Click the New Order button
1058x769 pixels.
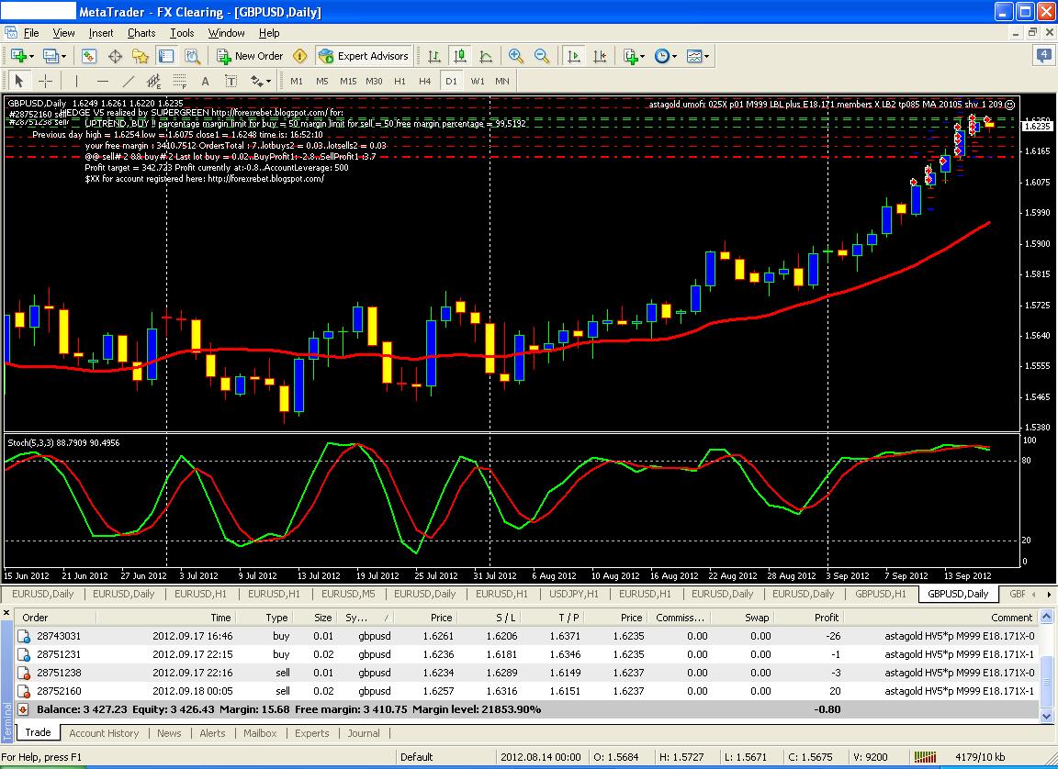(251, 56)
